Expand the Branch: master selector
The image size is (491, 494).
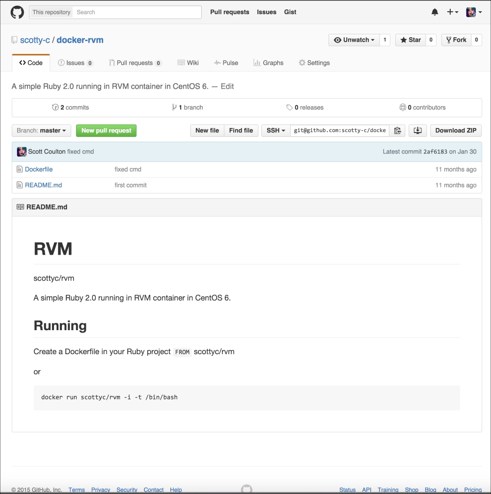pyautogui.click(x=41, y=130)
